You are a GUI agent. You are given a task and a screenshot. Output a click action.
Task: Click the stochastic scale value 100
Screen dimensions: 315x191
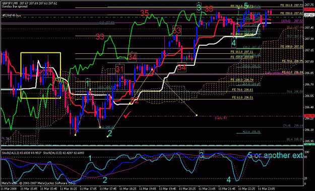click(x=306, y=152)
